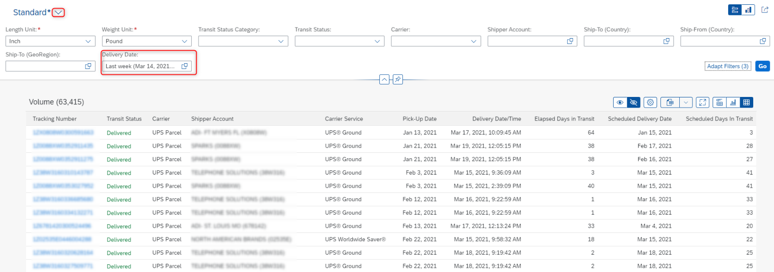Open the Length Unit dropdown
This screenshot has height=272, width=774.
click(88, 41)
